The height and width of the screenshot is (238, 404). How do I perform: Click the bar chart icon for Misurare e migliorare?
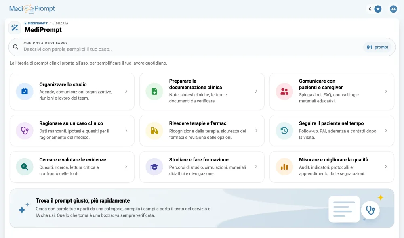tap(284, 167)
